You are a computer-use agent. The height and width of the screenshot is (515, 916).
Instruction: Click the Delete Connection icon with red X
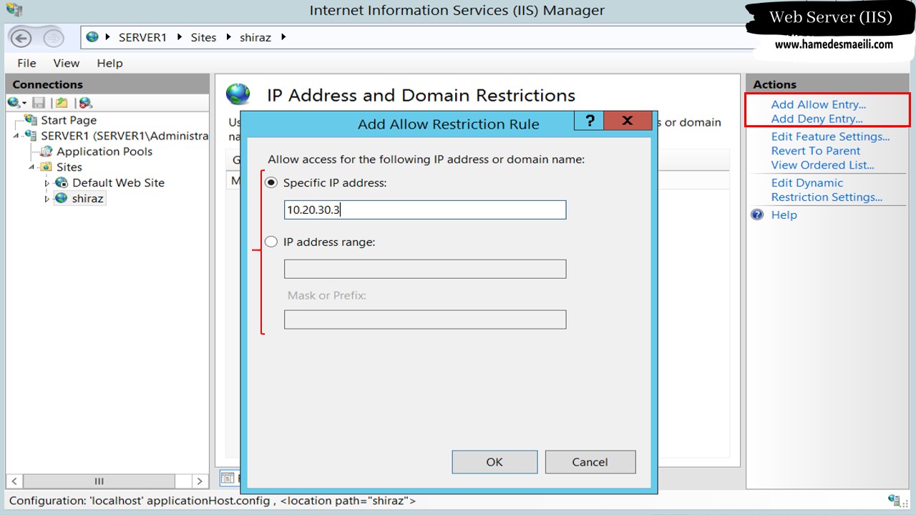(x=85, y=103)
